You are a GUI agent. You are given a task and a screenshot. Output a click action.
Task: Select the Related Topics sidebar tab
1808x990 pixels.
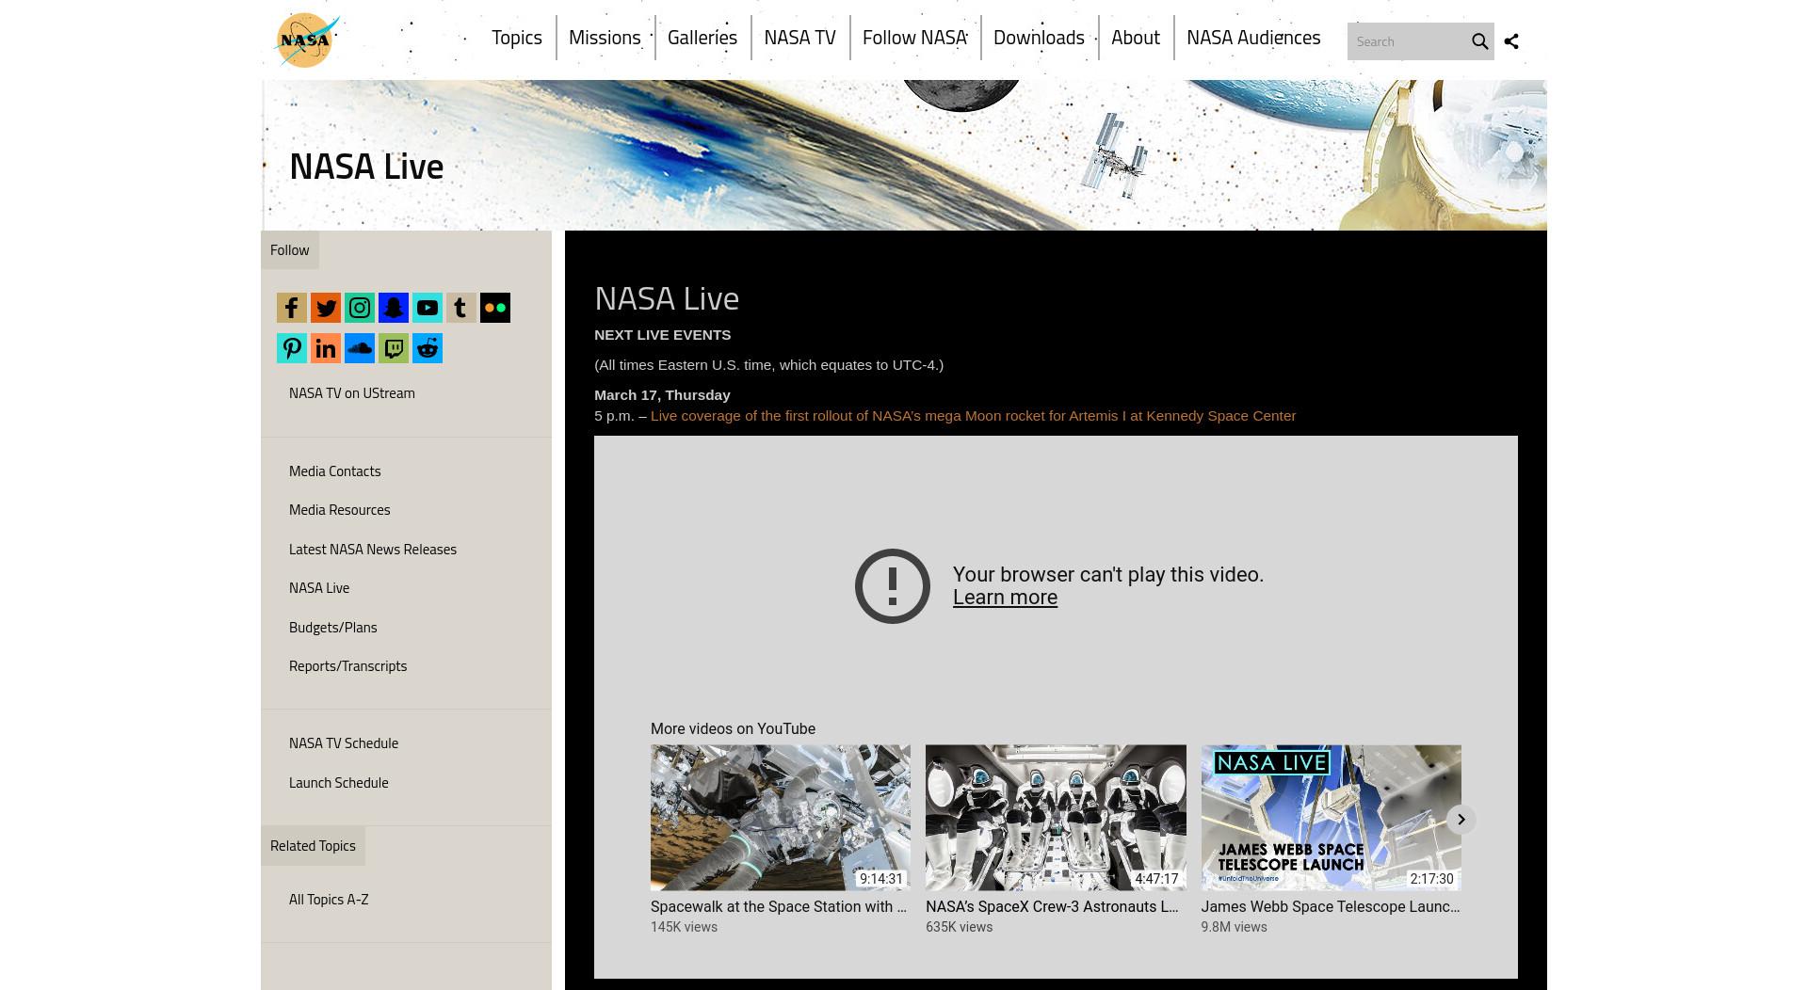coord(313,846)
